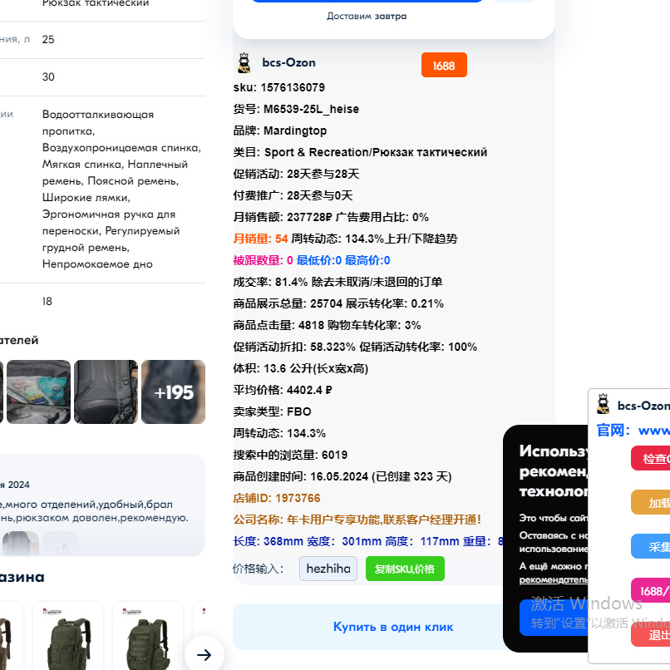Open the red 检查 button in the sidebar
The width and height of the screenshot is (670, 670).
(657, 458)
